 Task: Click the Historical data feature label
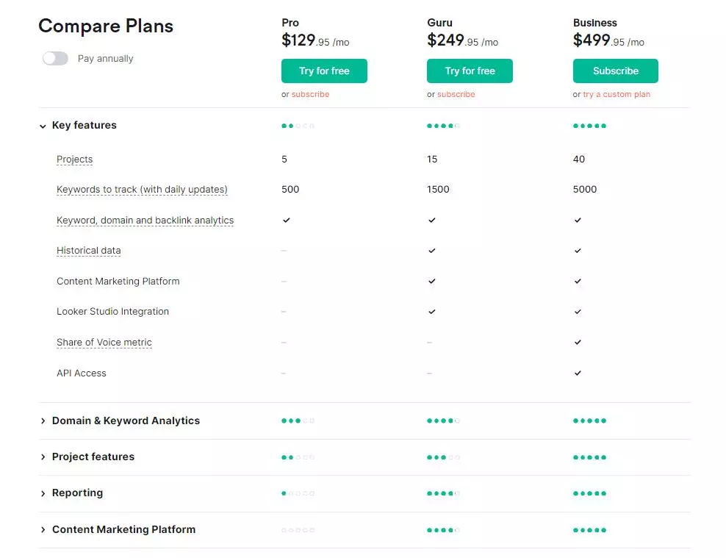(88, 251)
